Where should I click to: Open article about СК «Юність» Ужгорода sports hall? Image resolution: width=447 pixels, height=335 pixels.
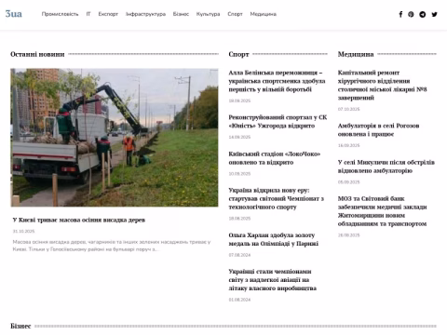coord(278,122)
